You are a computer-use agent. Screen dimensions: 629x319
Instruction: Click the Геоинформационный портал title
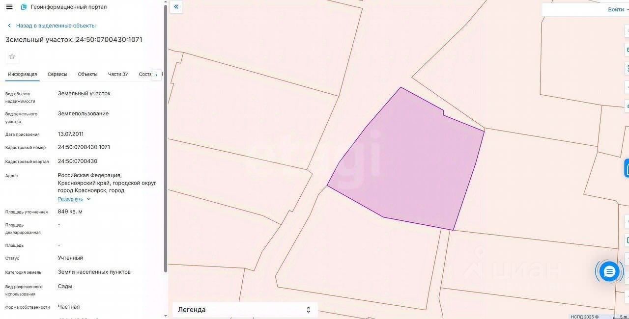[x=69, y=7]
